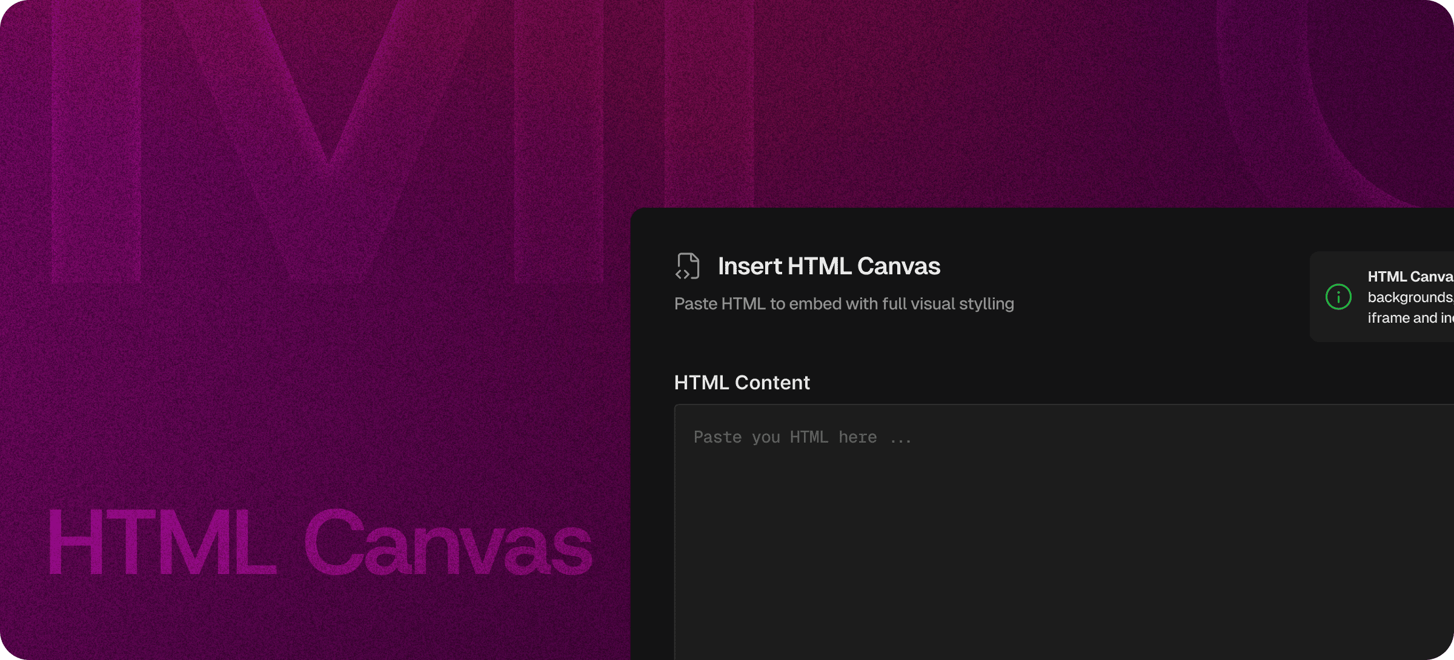Click the HTML code file icon
Viewport: 1454px width, 660px height.
tap(688, 266)
